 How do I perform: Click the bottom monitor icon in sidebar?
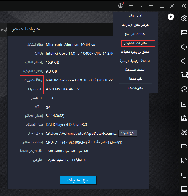(x=184, y=189)
